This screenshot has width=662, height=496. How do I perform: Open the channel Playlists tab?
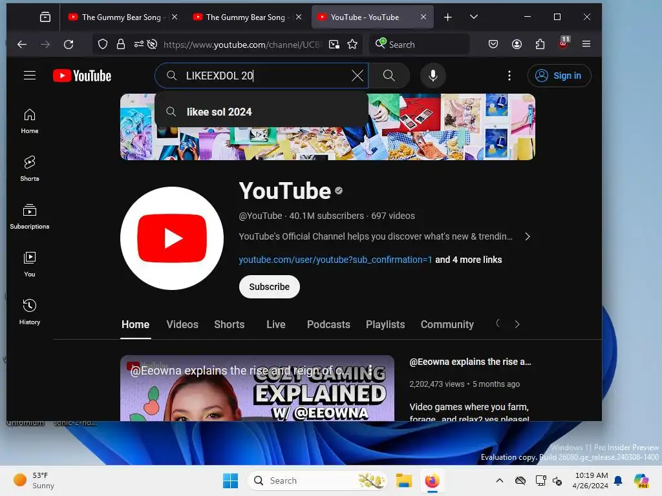385,324
